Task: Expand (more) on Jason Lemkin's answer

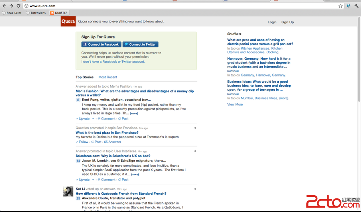Action: pos(135,174)
